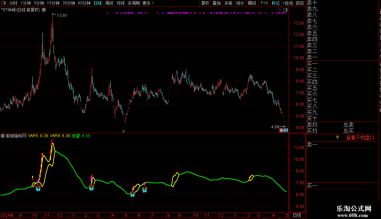Screen dimensions: 381x219
Task: Click the 总买 label
Action: (x=348, y=131)
